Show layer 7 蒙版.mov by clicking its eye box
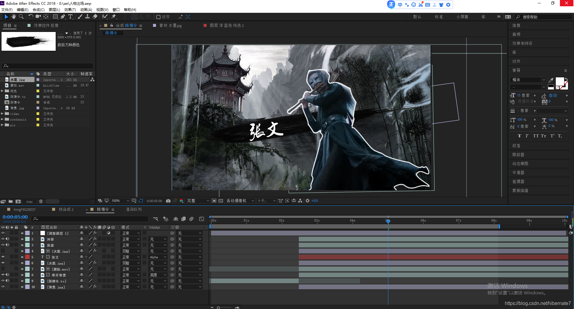 coord(3,269)
